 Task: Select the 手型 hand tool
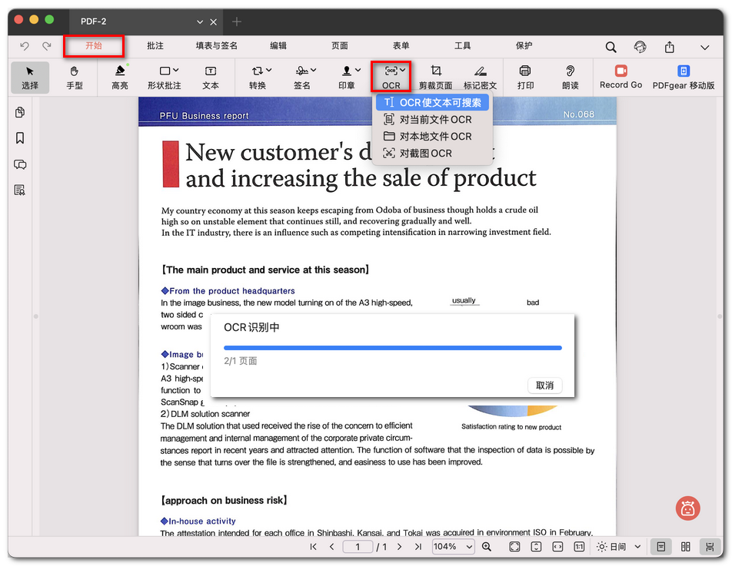point(75,77)
